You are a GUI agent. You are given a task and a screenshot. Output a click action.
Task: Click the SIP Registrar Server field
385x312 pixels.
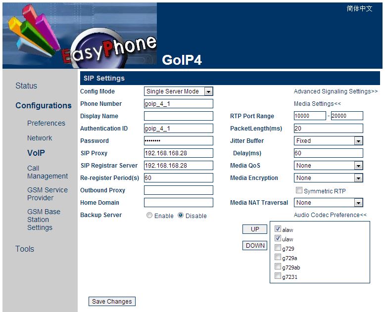(179, 166)
